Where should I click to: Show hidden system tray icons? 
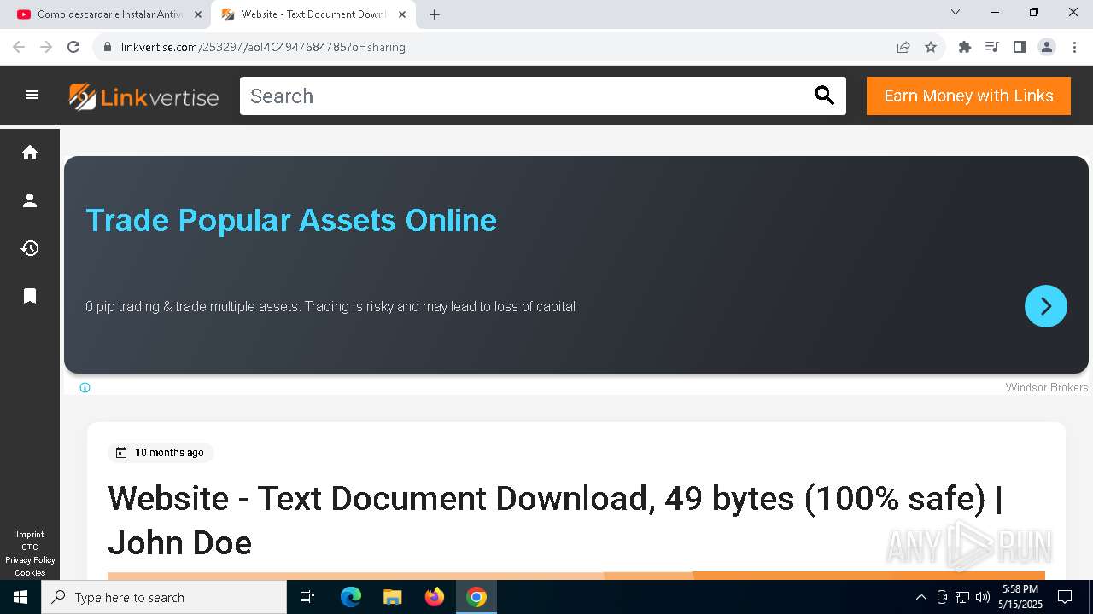coord(921,597)
